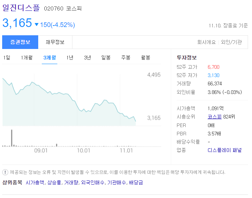
Task: Open top stocks by 시가총액
Action: pos(35,183)
